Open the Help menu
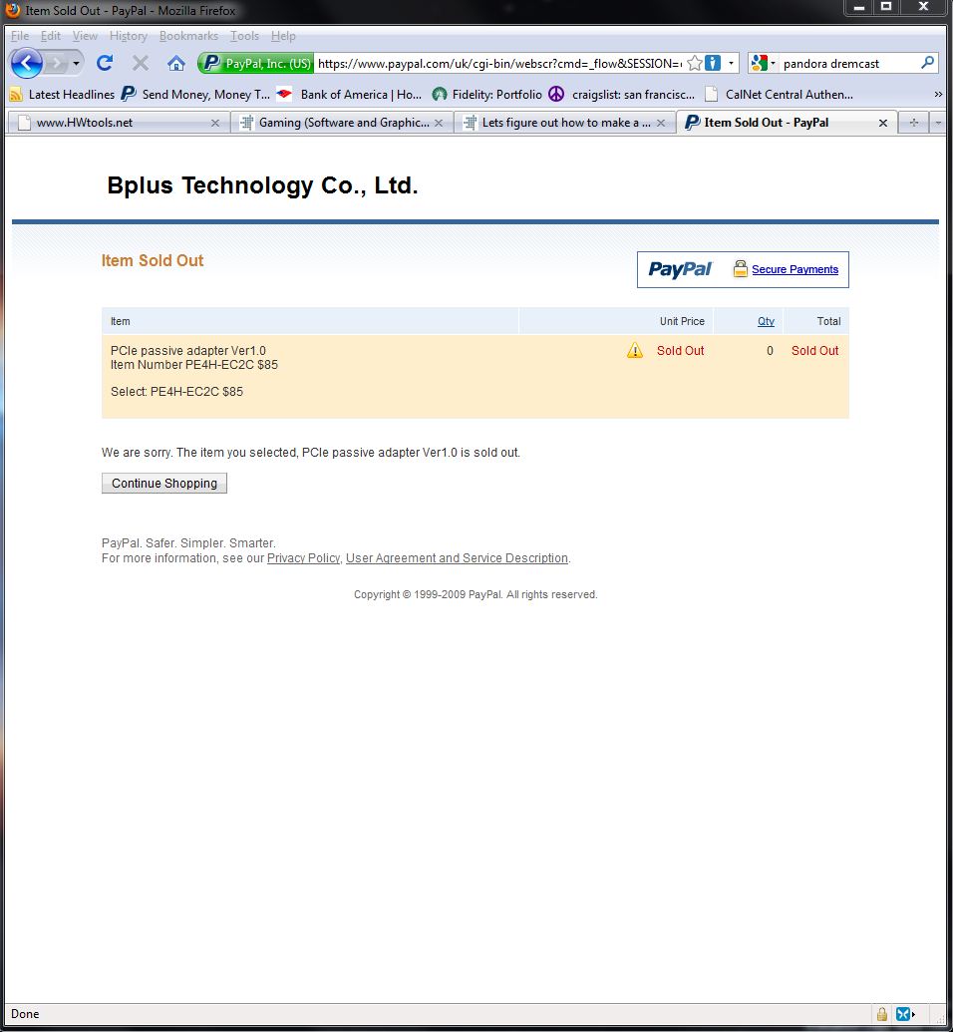The height and width of the screenshot is (1032, 953). pyautogui.click(x=283, y=36)
